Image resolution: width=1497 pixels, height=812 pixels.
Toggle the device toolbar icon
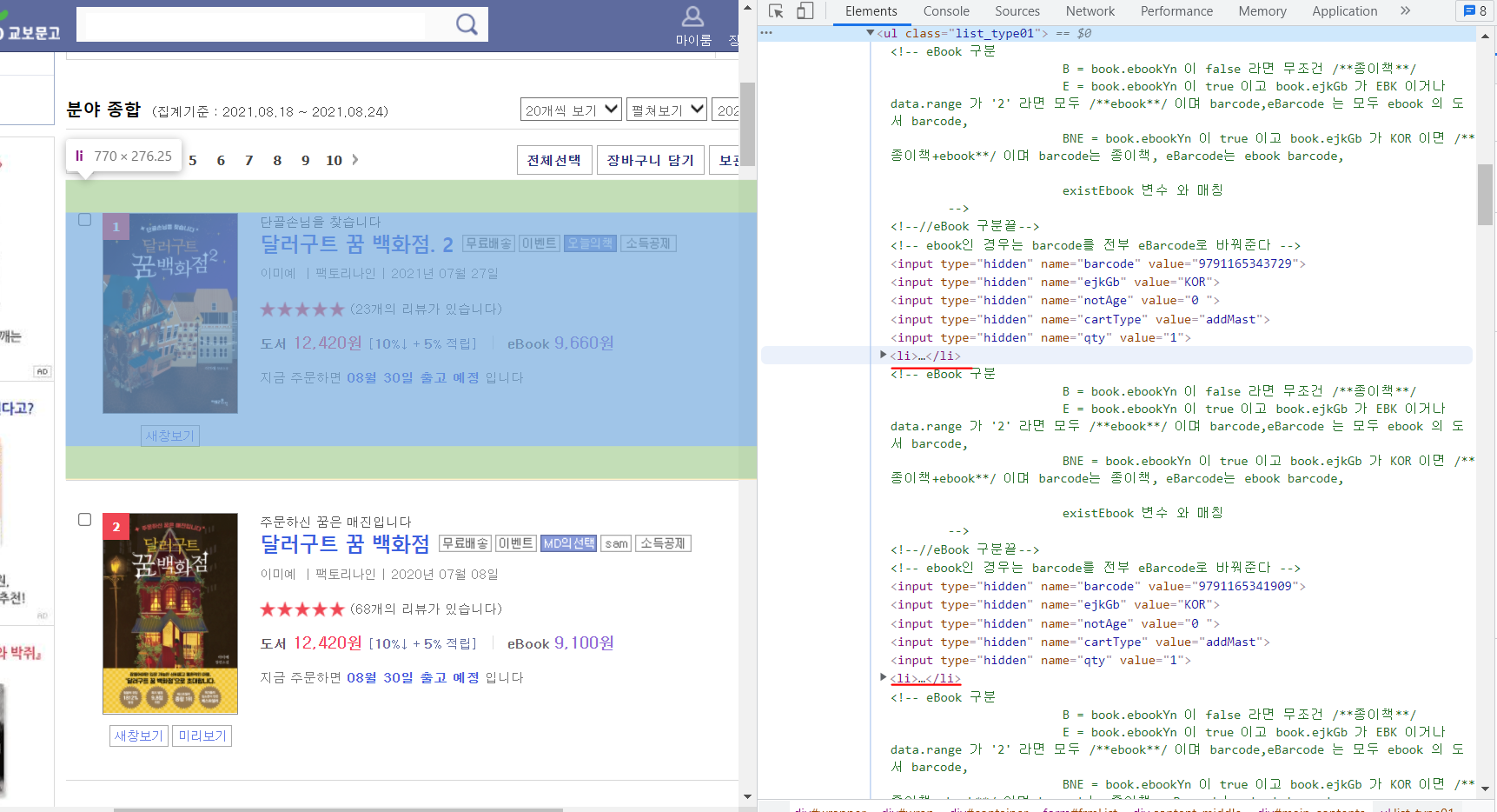(x=805, y=11)
